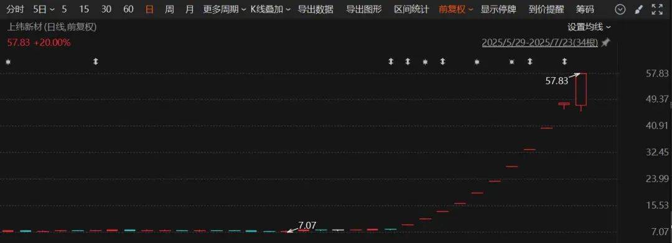The height and width of the screenshot is (243, 672).
Task: Switch to the 日 daily period
Action: [x=149, y=9]
